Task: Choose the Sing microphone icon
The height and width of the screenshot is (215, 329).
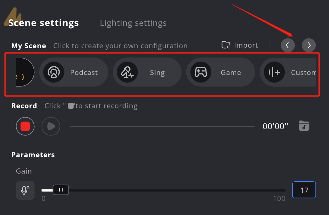Action: (127, 72)
